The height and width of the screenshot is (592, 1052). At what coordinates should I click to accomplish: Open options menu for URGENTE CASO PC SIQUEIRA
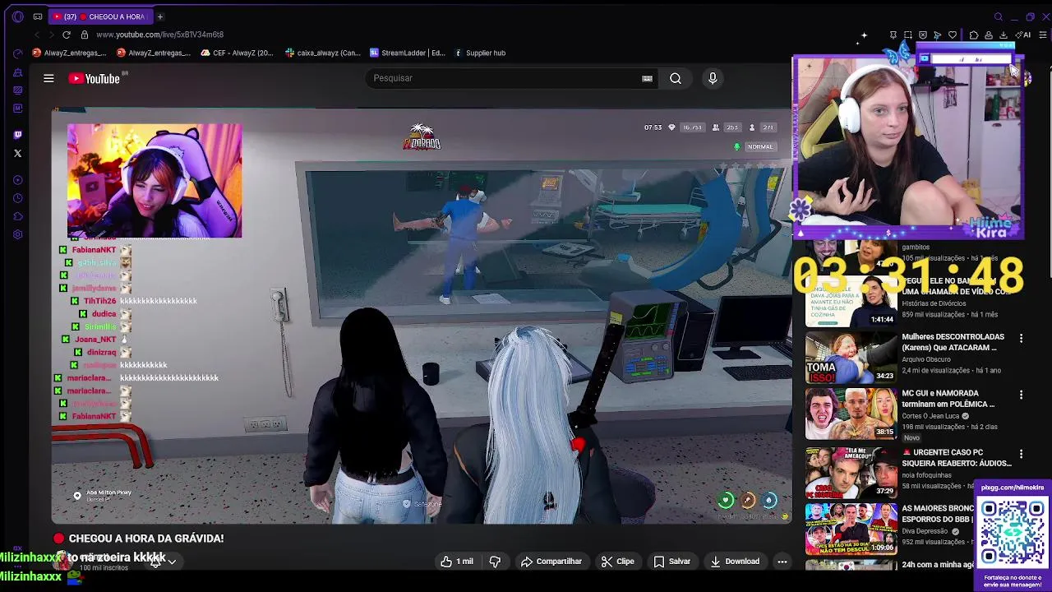[1021, 453]
